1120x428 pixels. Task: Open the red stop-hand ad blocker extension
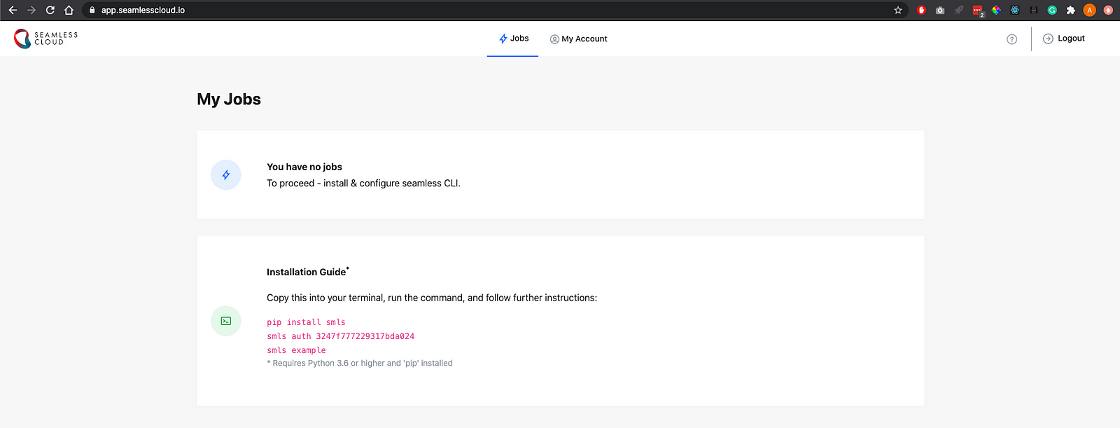[x=921, y=10]
